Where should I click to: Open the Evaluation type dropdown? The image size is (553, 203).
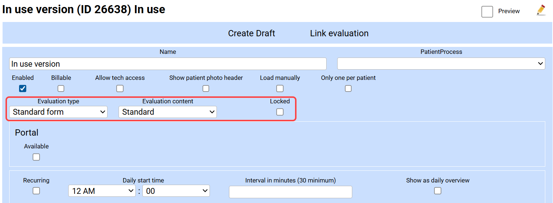click(x=58, y=112)
